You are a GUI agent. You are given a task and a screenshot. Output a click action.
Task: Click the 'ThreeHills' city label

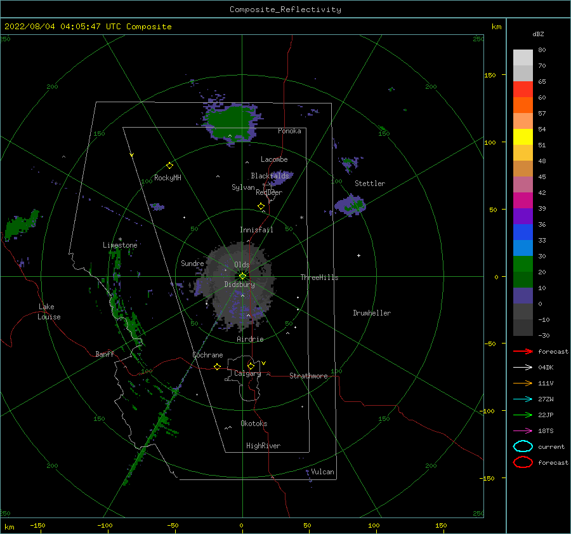click(x=319, y=277)
